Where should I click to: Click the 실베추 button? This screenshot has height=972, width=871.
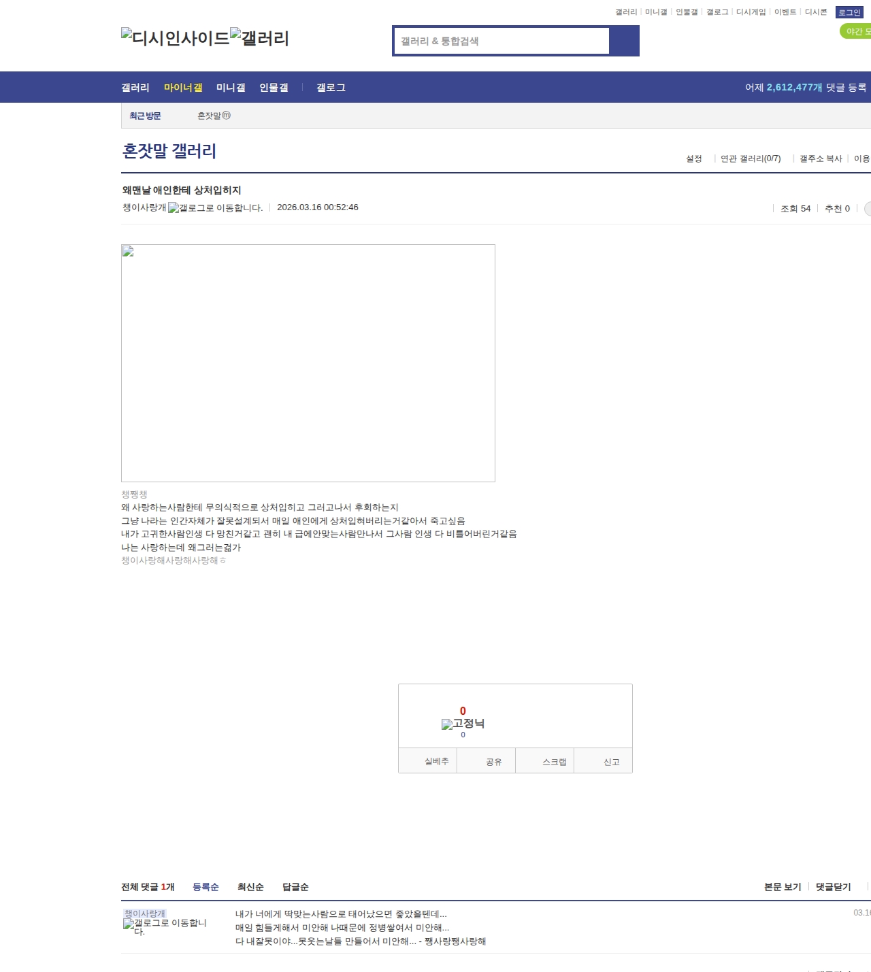(x=428, y=761)
